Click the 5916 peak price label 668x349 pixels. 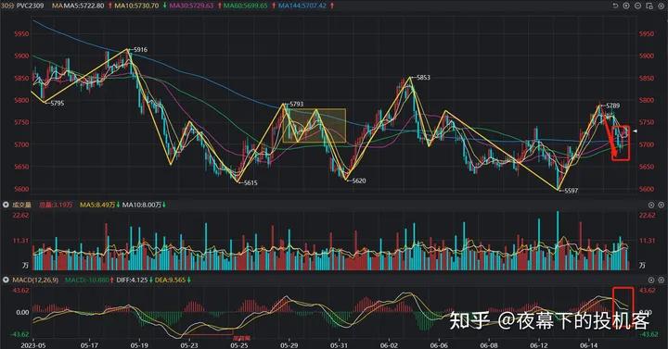pyautogui.click(x=141, y=50)
